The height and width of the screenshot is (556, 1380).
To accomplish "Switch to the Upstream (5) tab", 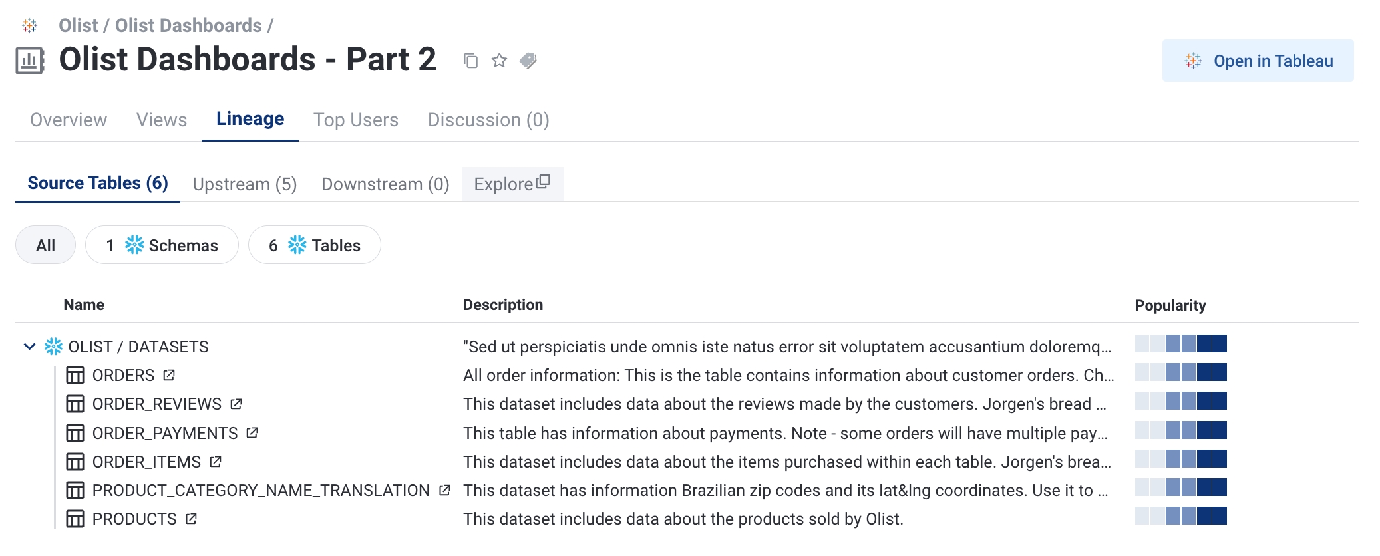I will 244,184.
